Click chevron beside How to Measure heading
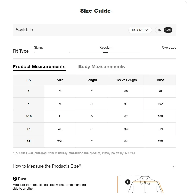Image resolution: width=187 pixels, height=195 pixels. coord(174,167)
